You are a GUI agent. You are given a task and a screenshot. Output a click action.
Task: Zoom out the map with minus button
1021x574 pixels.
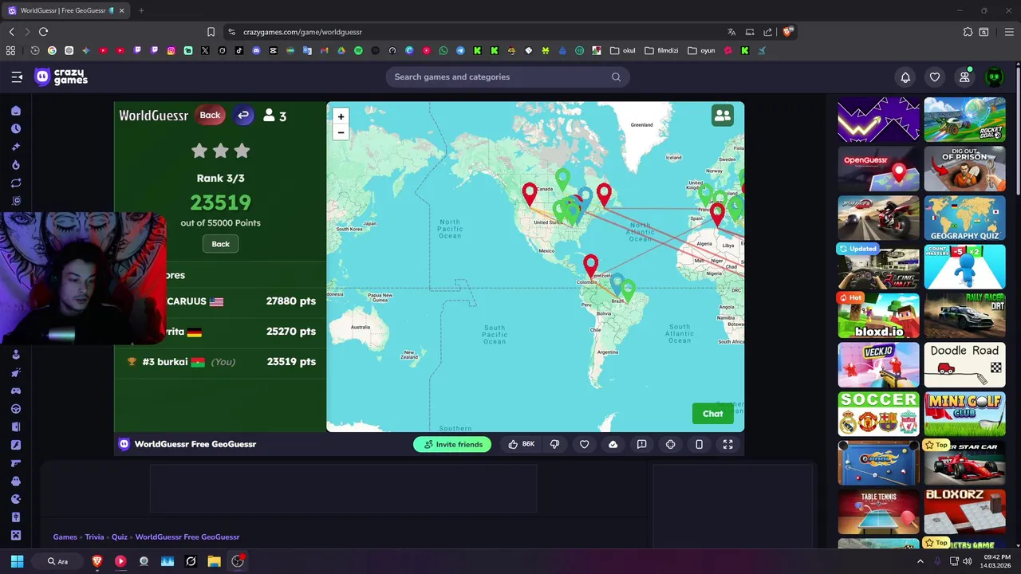coord(341,132)
